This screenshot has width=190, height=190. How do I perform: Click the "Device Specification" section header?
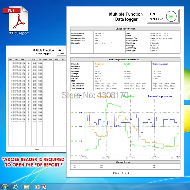[125, 29]
